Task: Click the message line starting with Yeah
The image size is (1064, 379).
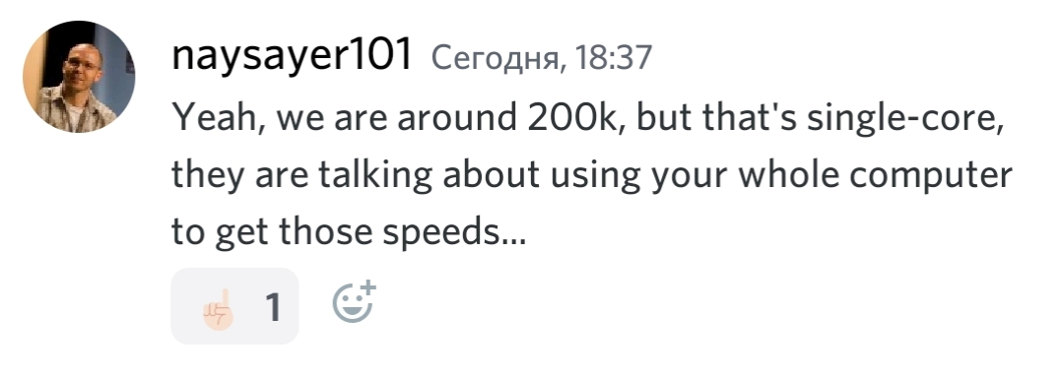Action: pos(587,119)
